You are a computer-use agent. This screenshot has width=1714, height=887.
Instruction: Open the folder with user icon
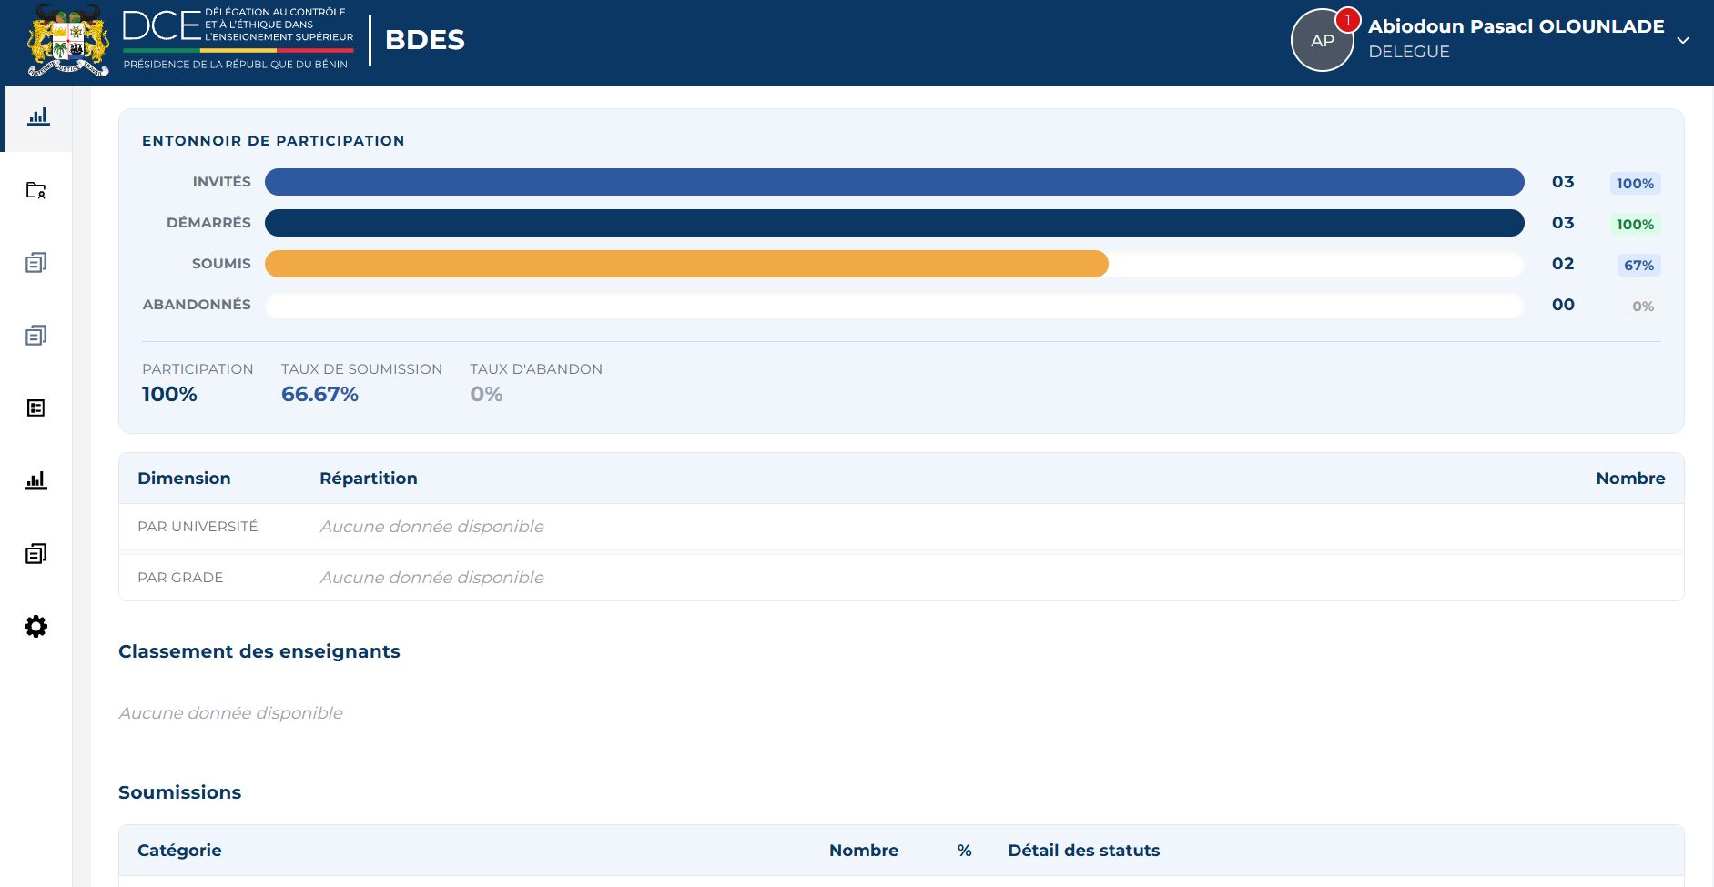pos(36,190)
